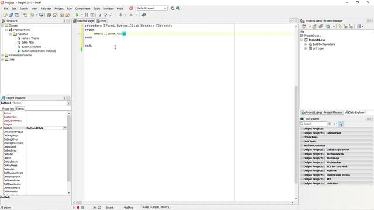Click the Add file to project icon
This screenshot has width=374, height=210.
(x=62, y=15)
